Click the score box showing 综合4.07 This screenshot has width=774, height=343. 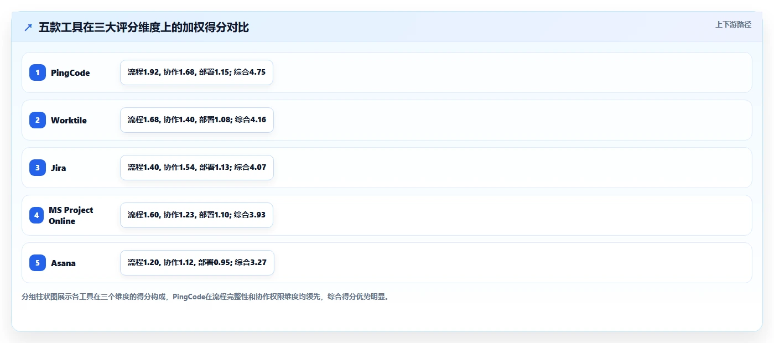(x=197, y=168)
